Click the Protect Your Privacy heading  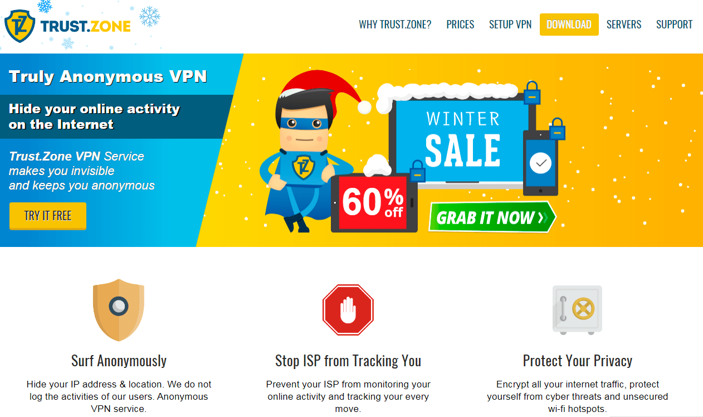click(x=578, y=361)
